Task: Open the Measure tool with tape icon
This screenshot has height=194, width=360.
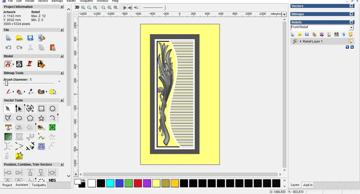Action: pyautogui.click(x=41, y=127)
